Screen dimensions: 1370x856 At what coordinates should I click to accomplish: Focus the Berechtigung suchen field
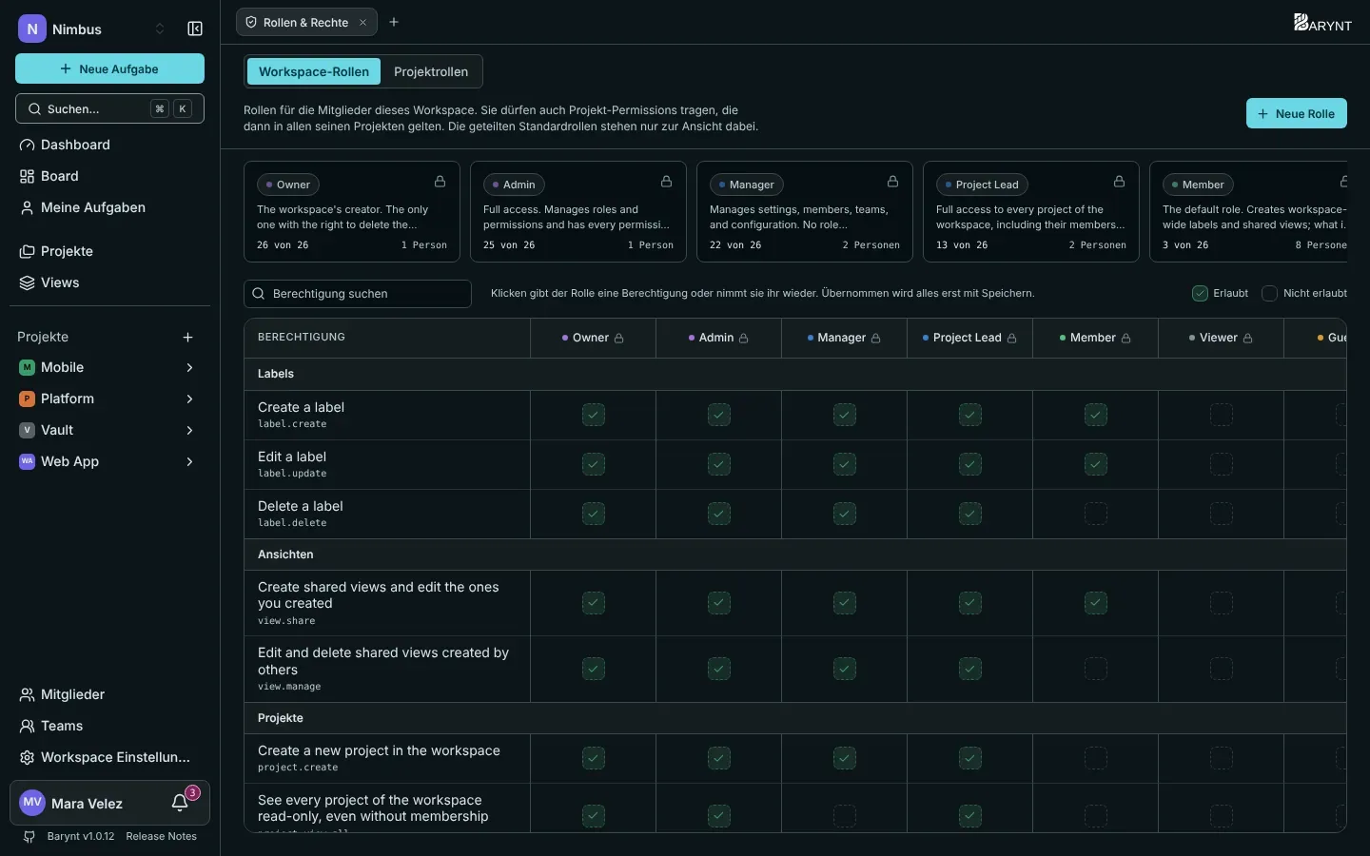(358, 294)
